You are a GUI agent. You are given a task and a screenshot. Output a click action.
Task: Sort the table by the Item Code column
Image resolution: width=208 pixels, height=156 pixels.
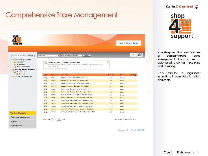click(x=55, y=75)
